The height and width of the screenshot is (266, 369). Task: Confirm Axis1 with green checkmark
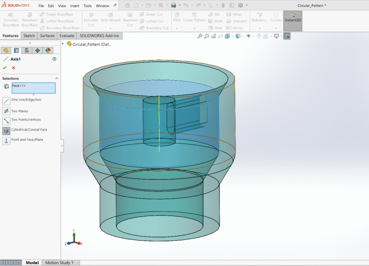pos(5,68)
